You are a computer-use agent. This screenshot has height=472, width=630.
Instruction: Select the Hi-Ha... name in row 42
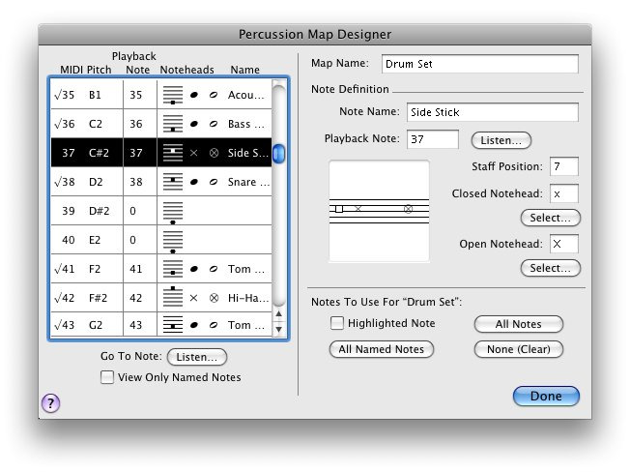[x=248, y=298]
